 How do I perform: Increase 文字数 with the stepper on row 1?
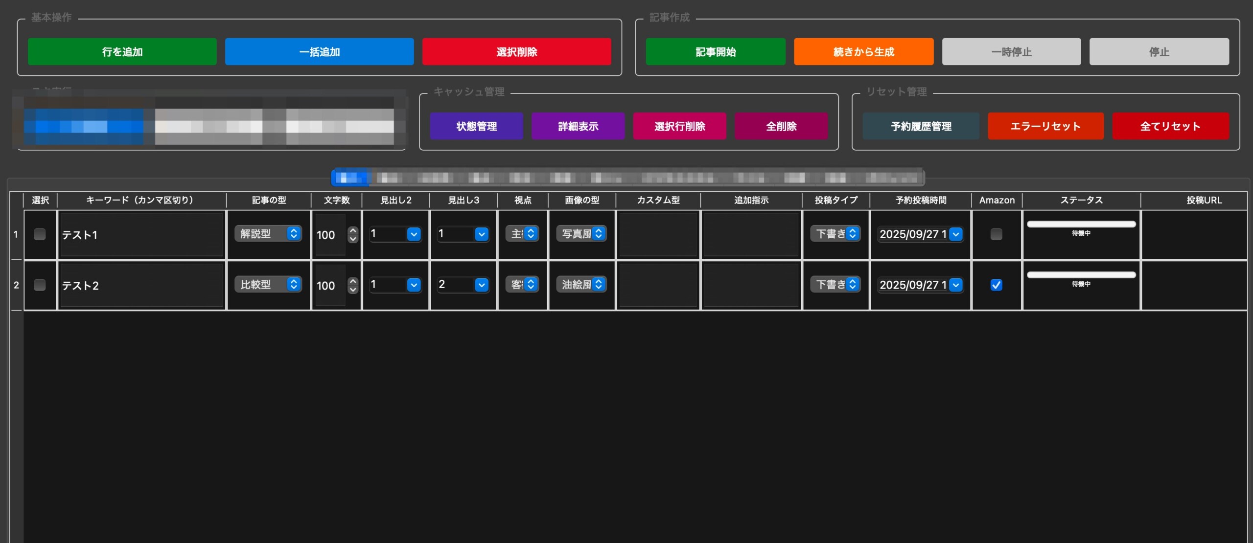tap(352, 230)
